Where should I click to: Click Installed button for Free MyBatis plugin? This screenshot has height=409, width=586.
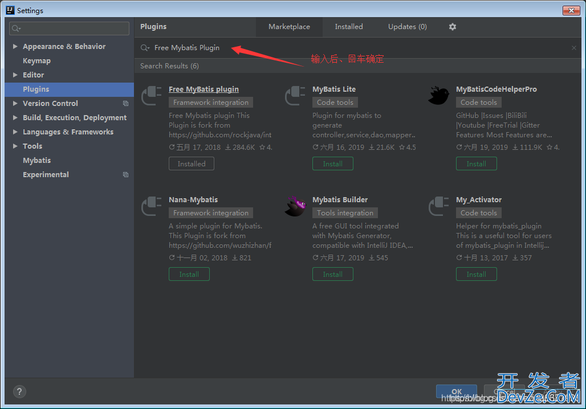(192, 163)
